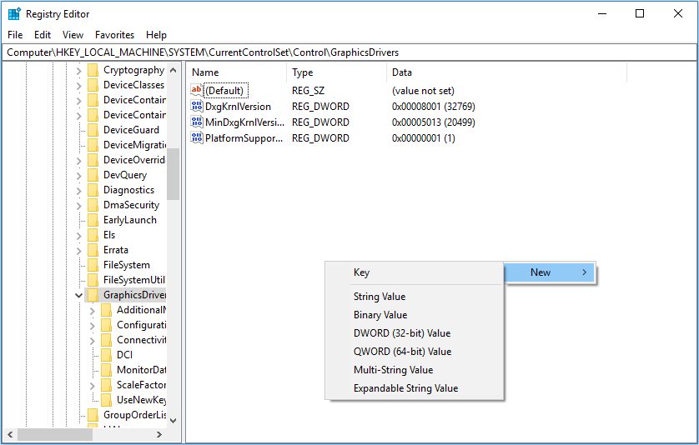
Task: Click tree pane scroll-down arrow
Action: pyautogui.click(x=173, y=420)
